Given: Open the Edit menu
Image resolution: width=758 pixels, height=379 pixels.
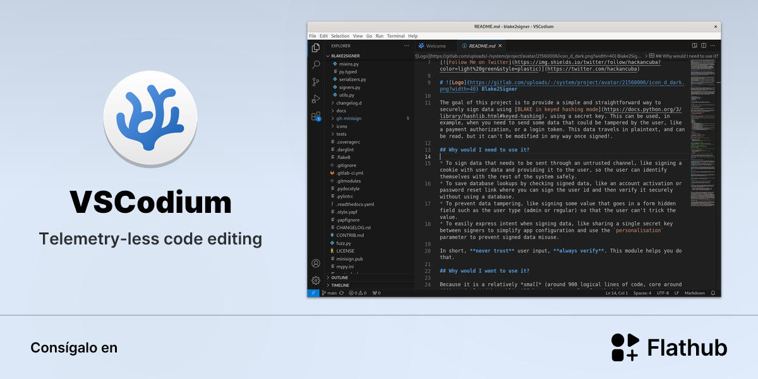Looking at the screenshot, I should (x=323, y=36).
